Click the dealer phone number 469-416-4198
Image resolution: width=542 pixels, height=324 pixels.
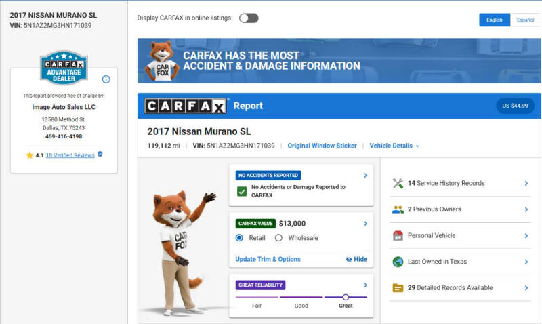(x=64, y=137)
